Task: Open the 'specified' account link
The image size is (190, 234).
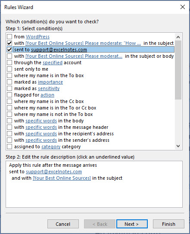Action: coord(53,62)
